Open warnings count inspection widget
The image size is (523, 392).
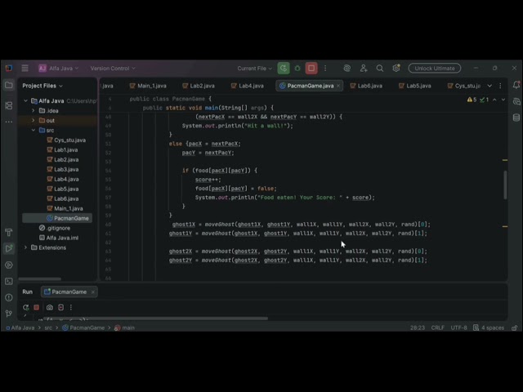478,100
